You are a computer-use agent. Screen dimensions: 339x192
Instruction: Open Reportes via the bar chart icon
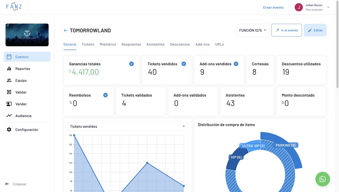(x=9, y=68)
